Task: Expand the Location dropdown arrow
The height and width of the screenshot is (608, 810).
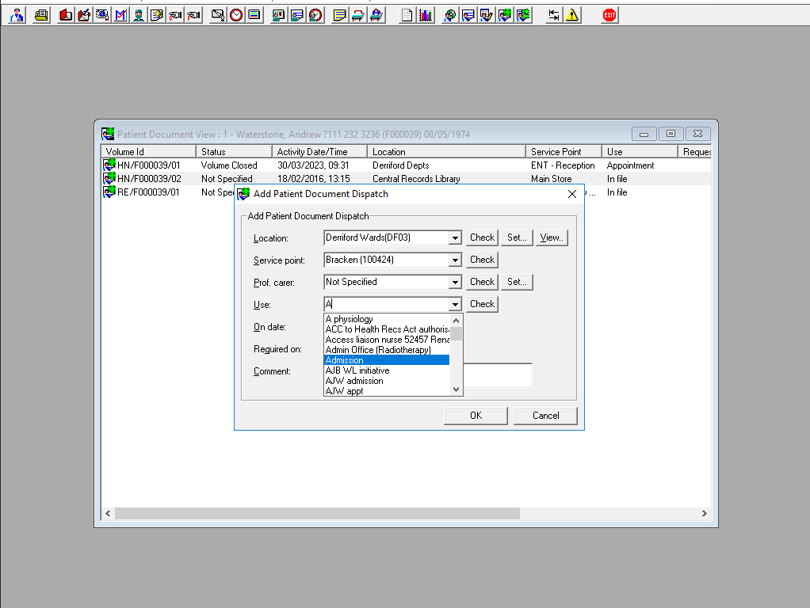Action: (x=455, y=238)
